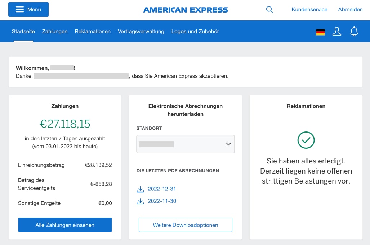
Task: Download the 2022-12-31 PDF statement via its download icon
Action: coord(140,189)
